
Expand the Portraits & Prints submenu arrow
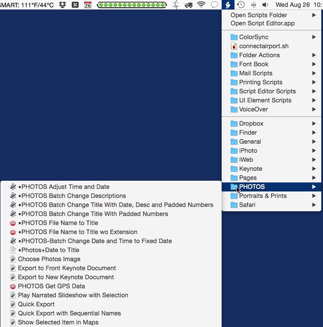pos(314,196)
